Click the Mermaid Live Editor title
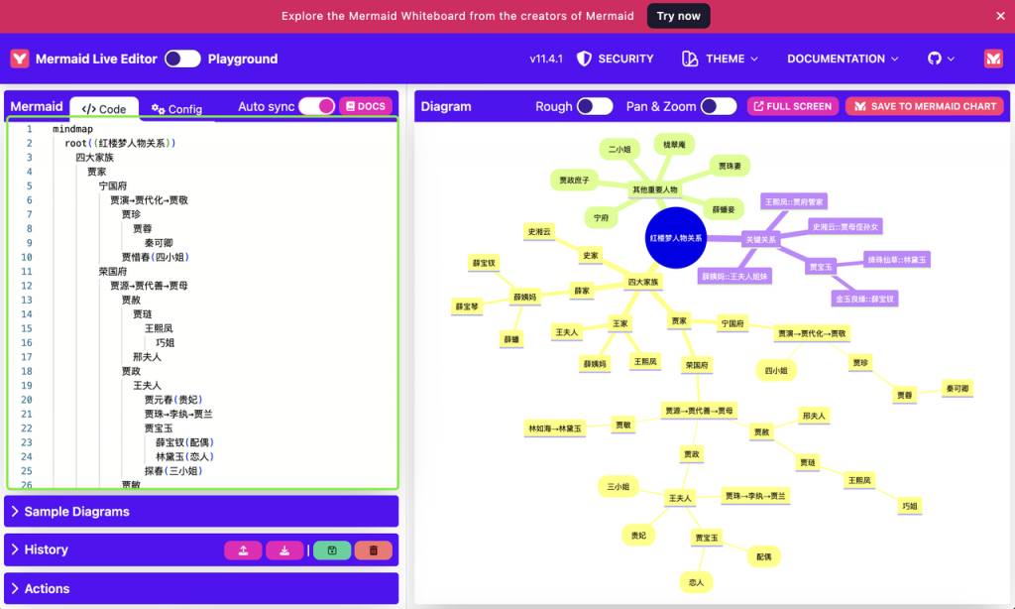 (96, 59)
